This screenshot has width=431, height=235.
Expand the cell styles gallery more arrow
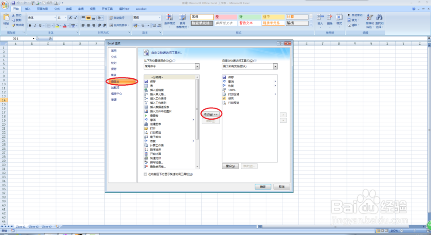pos(311,25)
